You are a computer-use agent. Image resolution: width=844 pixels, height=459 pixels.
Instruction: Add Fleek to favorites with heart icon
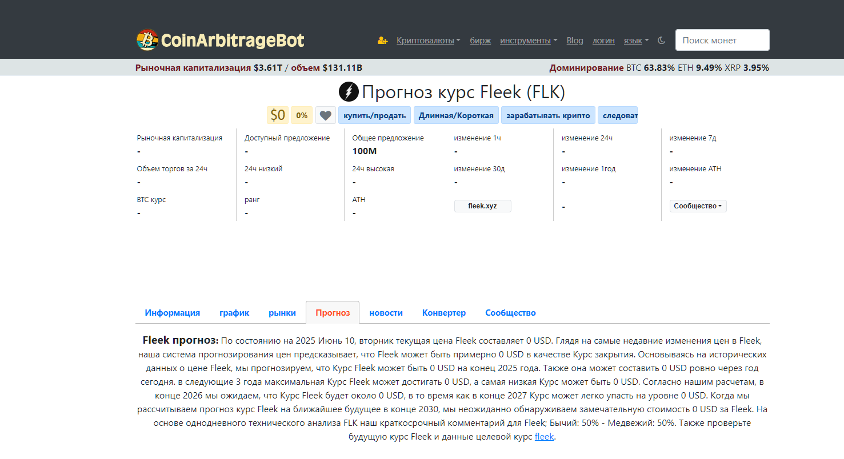tap(325, 115)
